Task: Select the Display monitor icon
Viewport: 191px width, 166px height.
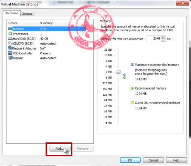Action: pyautogui.click(x=10, y=58)
